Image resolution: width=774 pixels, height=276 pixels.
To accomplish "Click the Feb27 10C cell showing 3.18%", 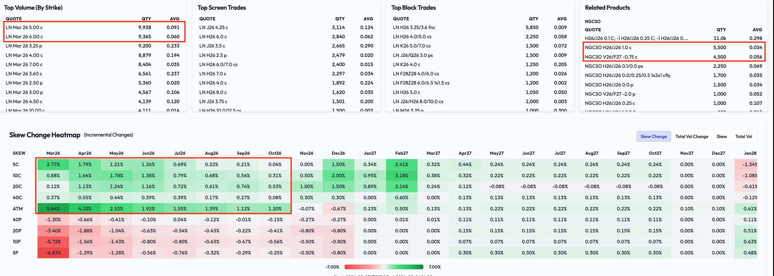I will (x=402, y=175).
